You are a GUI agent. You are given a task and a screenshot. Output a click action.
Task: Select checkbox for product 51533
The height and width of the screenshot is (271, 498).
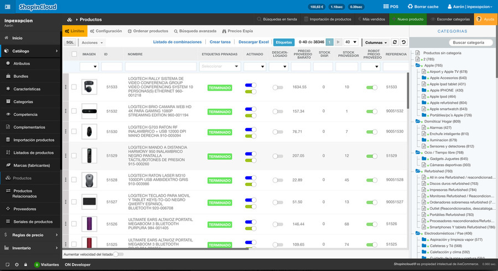(x=74, y=87)
